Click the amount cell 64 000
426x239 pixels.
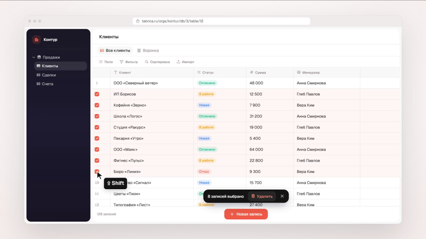[270, 149]
